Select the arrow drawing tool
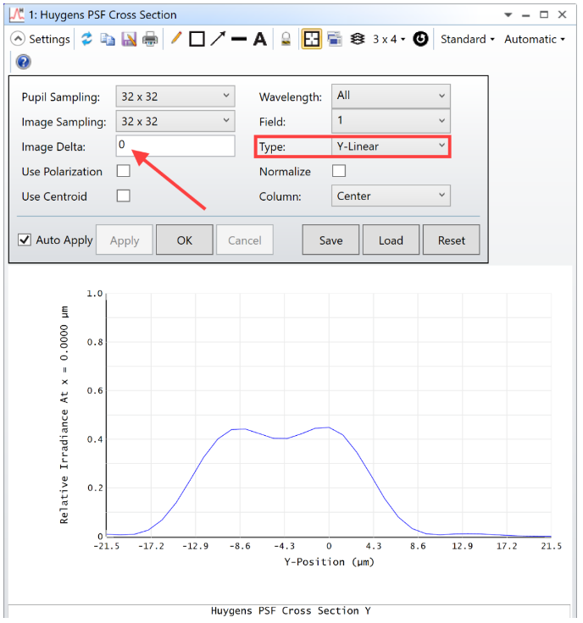This screenshot has height=623, width=583. (218, 39)
